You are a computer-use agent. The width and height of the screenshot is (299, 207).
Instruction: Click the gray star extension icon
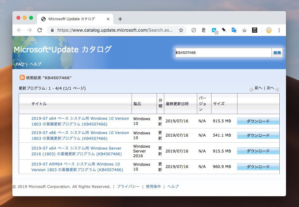click(244, 30)
